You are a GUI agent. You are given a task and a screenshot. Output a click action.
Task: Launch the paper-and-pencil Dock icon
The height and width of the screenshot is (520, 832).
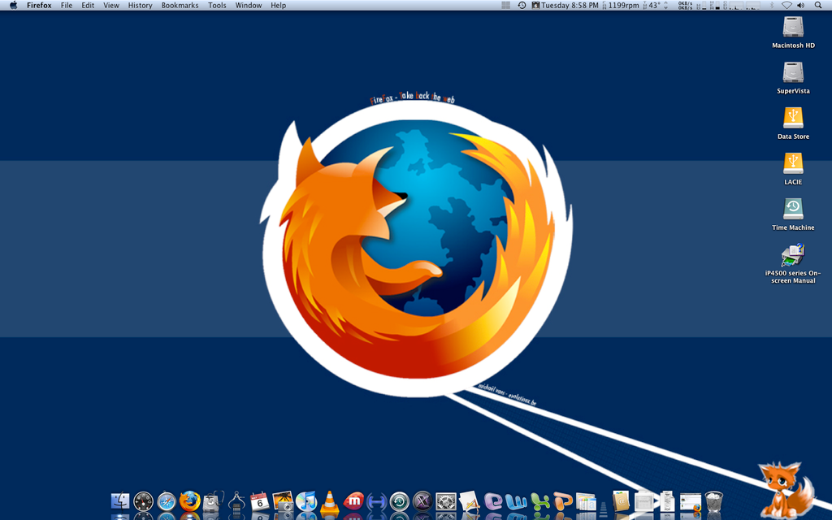pos(470,500)
